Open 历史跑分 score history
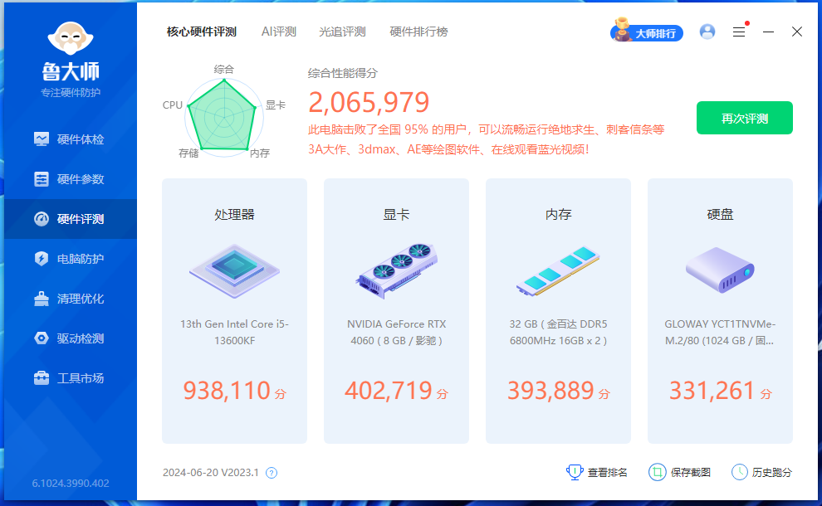 pos(761,473)
